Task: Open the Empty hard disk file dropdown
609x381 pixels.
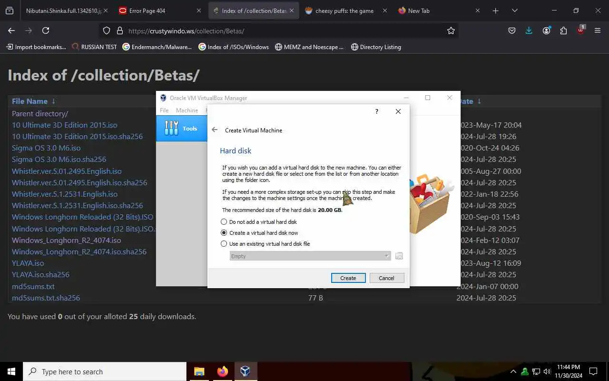Action: click(x=310, y=256)
